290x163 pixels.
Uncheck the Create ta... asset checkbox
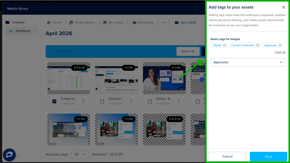(x=55, y=101)
